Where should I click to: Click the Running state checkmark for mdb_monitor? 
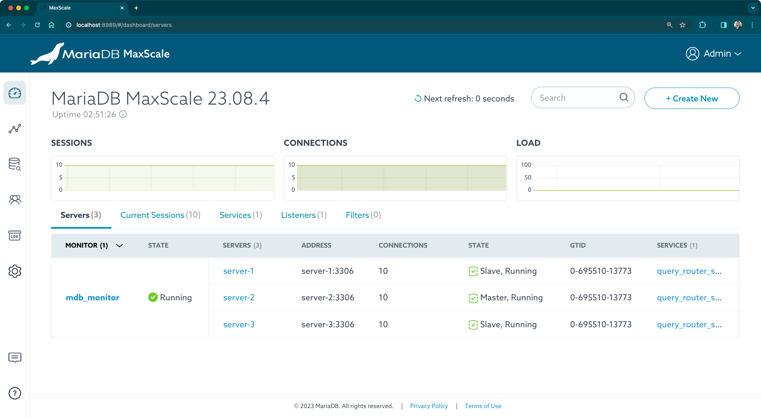coord(153,297)
